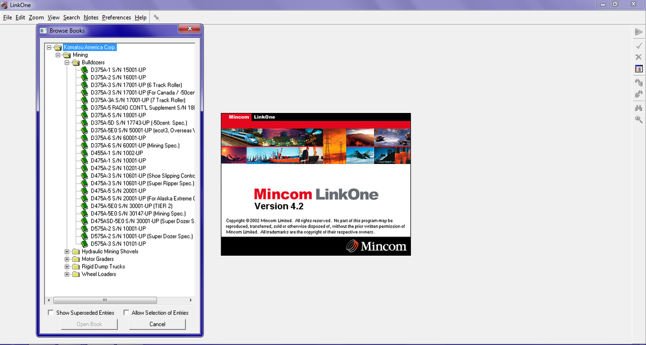Image resolution: width=646 pixels, height=345 pixels.
Task: Expand the Rigid Dump Trucks node
Action: point(67,267)
